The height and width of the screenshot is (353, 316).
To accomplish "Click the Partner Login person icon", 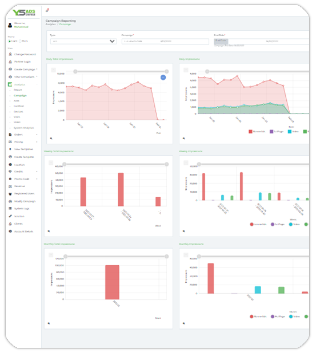I will 10,62.
